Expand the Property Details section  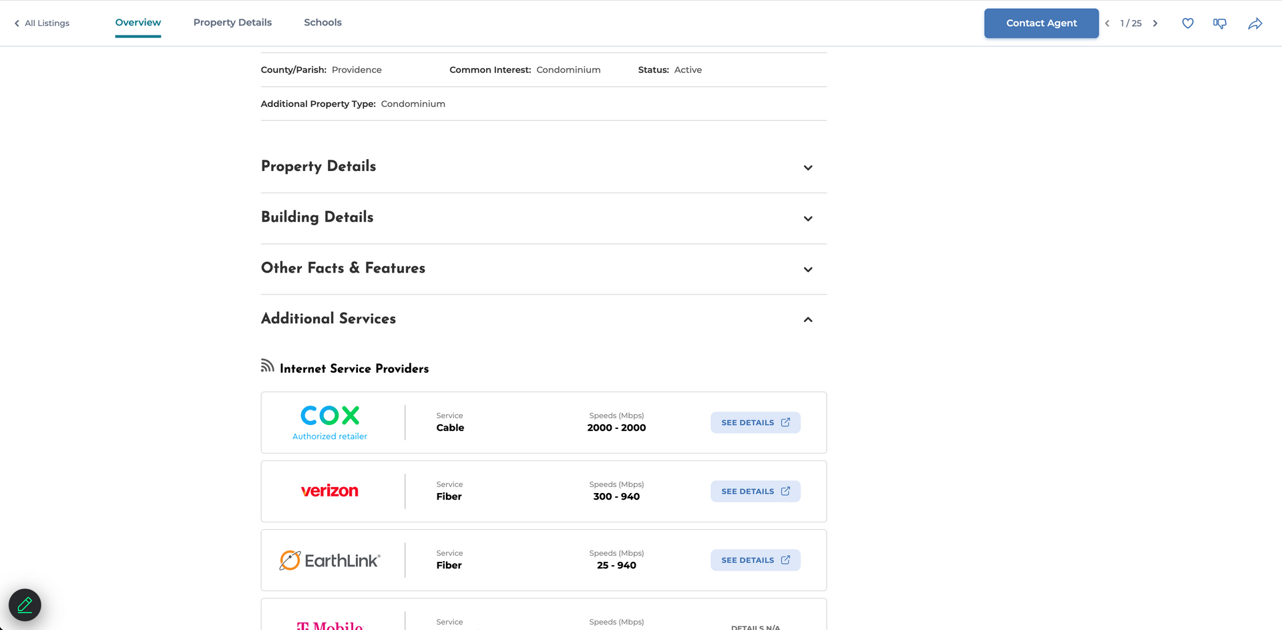pos(807,168)
